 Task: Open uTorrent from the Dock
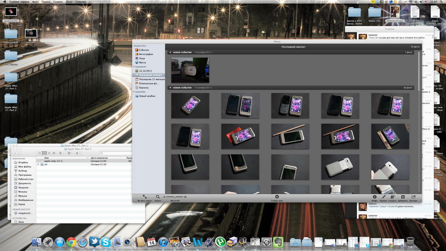(220, 242)
